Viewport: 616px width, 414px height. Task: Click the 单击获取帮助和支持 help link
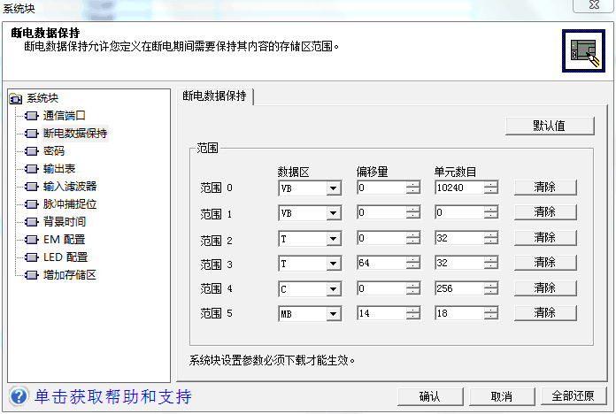(x=113, y=396)
